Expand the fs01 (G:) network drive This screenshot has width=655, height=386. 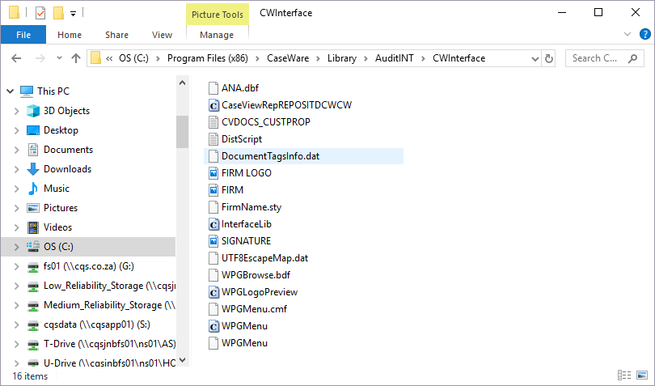(x=17, y=266)
